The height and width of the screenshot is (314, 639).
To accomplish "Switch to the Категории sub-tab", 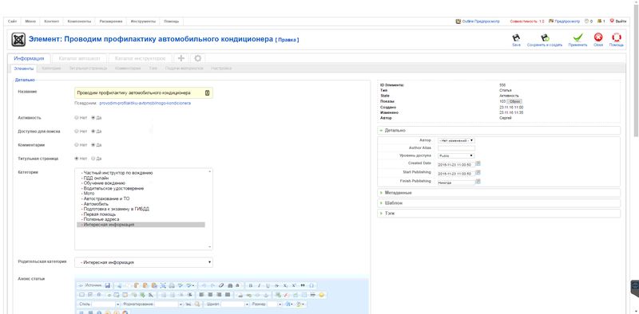I will (x=51, y=69).
